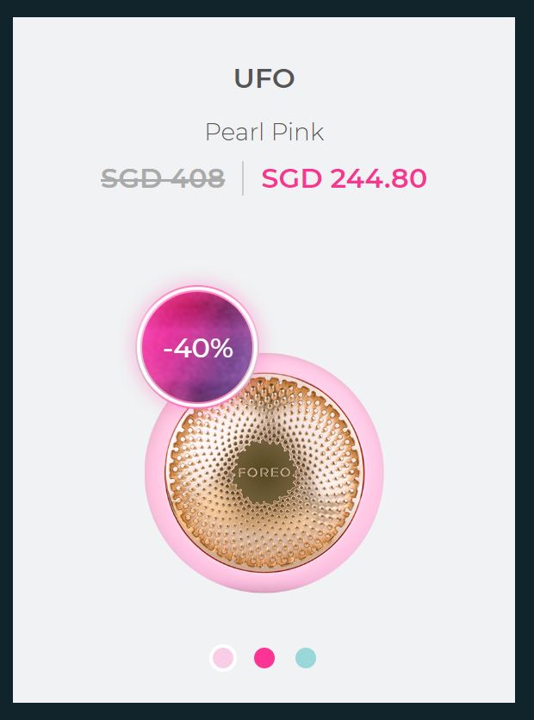Open the UFO product title
The image size is (534, 720).
(x=264, y=78)
